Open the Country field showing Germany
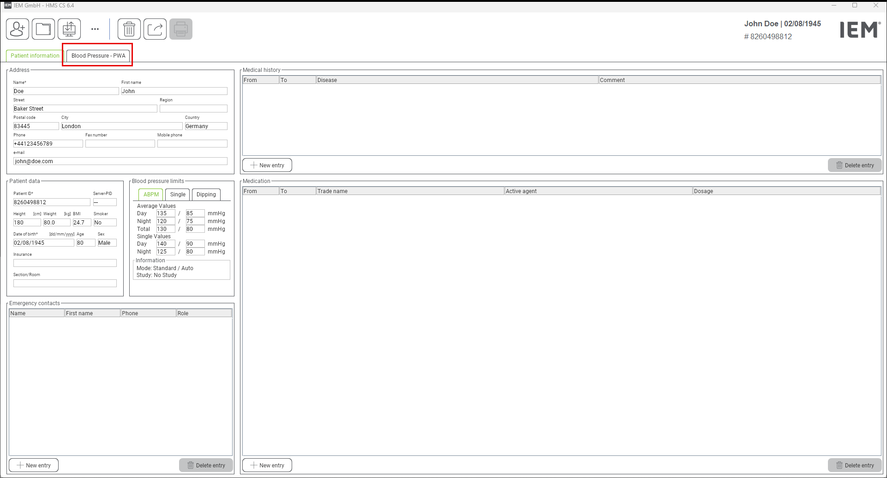887x478 pixels. point(206,126)
